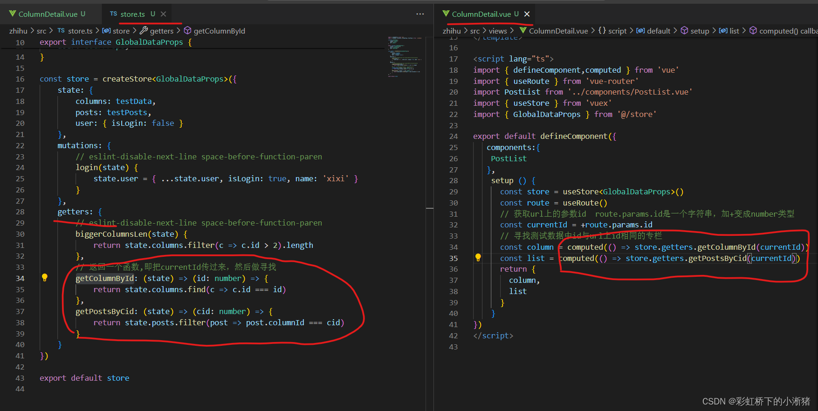
Task: Click the 'computed() callback' breadcrumb in the right editor
Action: 788,31
